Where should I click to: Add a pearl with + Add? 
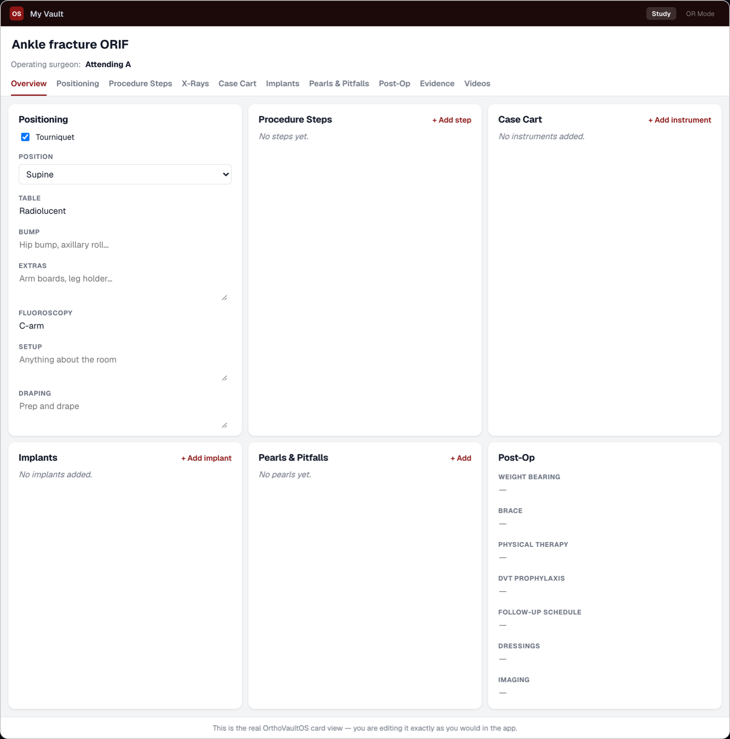coord(461,458)
